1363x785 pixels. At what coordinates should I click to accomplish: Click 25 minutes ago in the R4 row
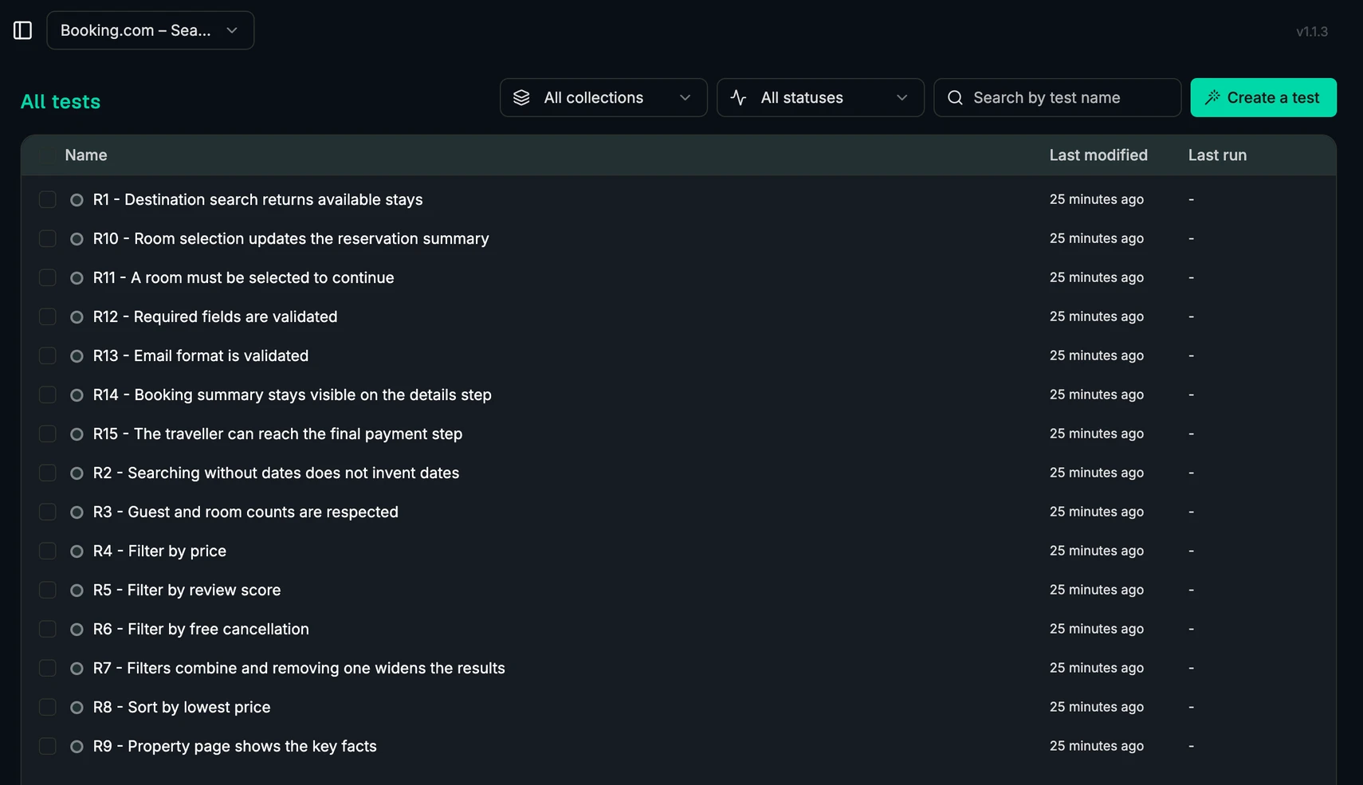click(x=1096, y=551)
